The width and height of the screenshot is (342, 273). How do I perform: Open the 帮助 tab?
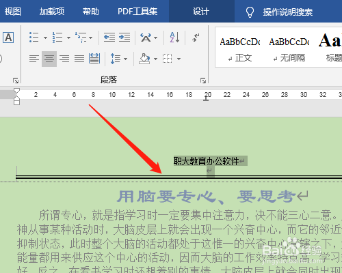(x=91, y=12)
